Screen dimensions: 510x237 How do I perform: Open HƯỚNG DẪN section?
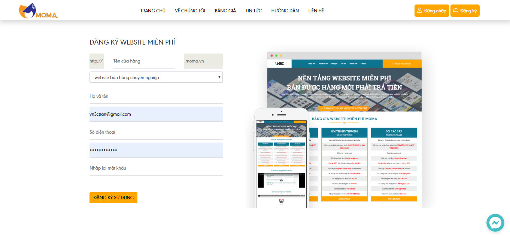click(x=285, y=10)
